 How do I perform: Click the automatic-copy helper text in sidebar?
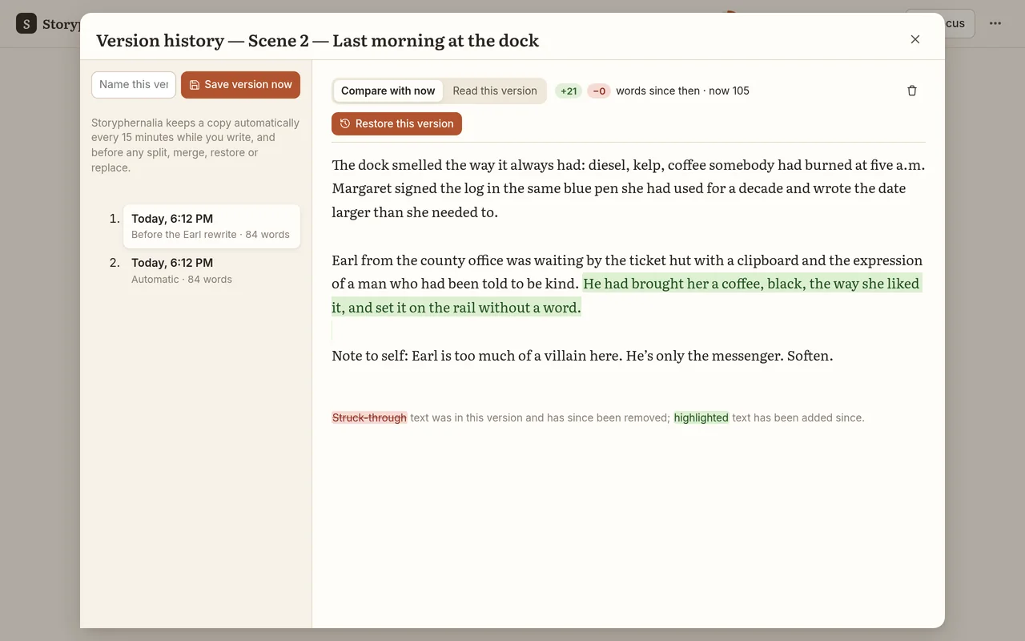[195, 145]
